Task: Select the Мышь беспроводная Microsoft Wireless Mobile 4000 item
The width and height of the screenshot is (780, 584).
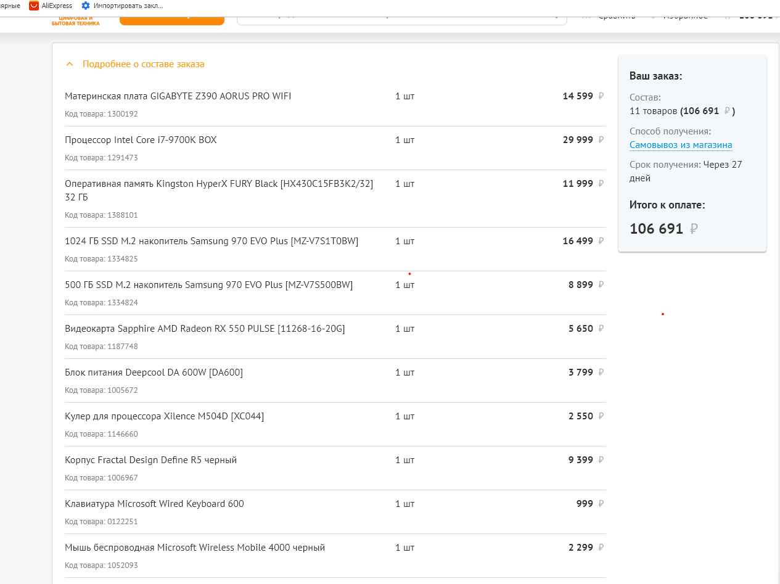Action: tap(195, 548)
